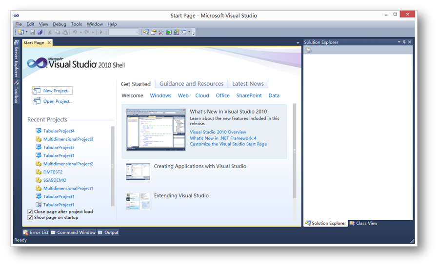Close the Start Page tab
Image resolution: width=438 pixels, height=267 pixels.
pos(49,43)
